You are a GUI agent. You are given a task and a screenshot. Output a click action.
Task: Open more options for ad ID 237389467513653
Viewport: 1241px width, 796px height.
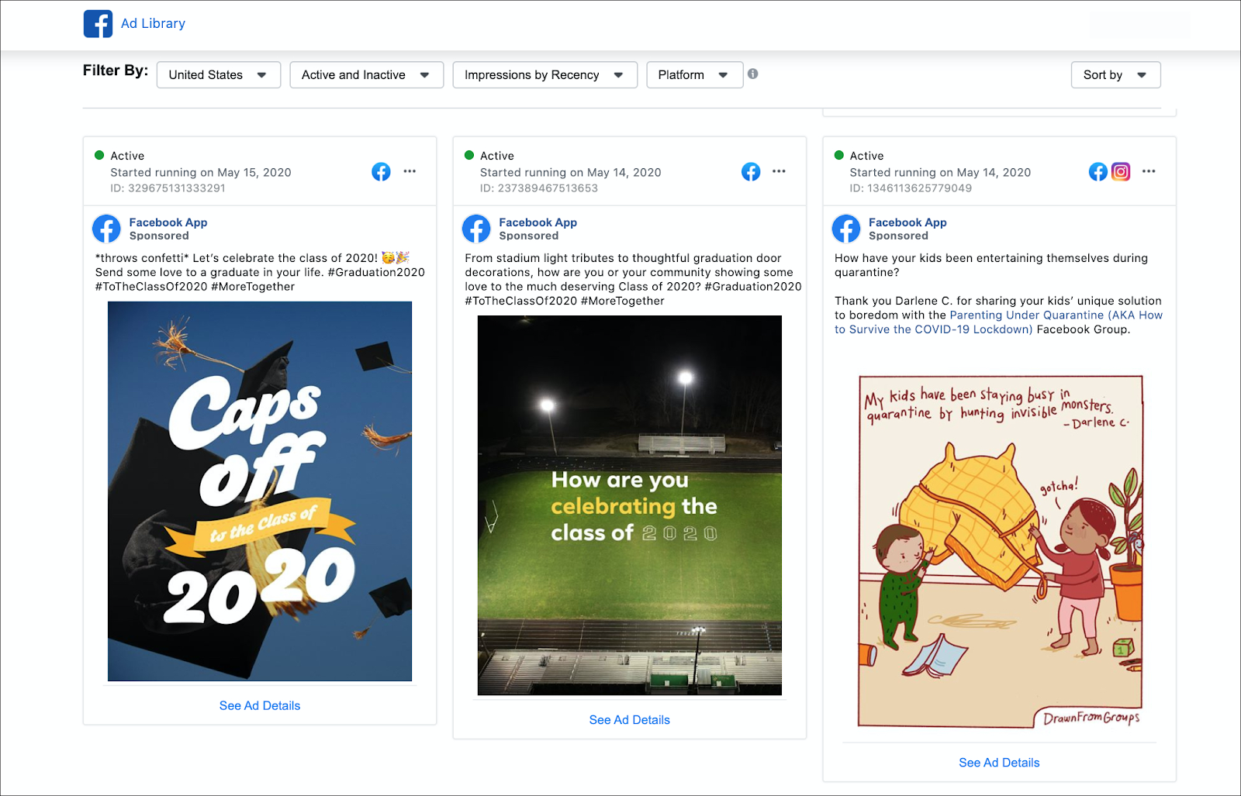pos(779,171)
